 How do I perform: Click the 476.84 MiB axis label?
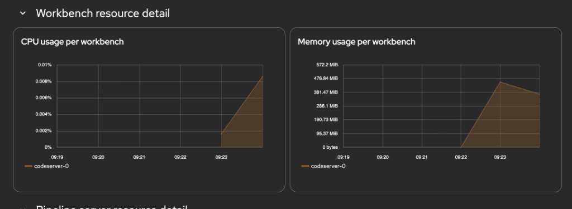(x=326, y=78)
